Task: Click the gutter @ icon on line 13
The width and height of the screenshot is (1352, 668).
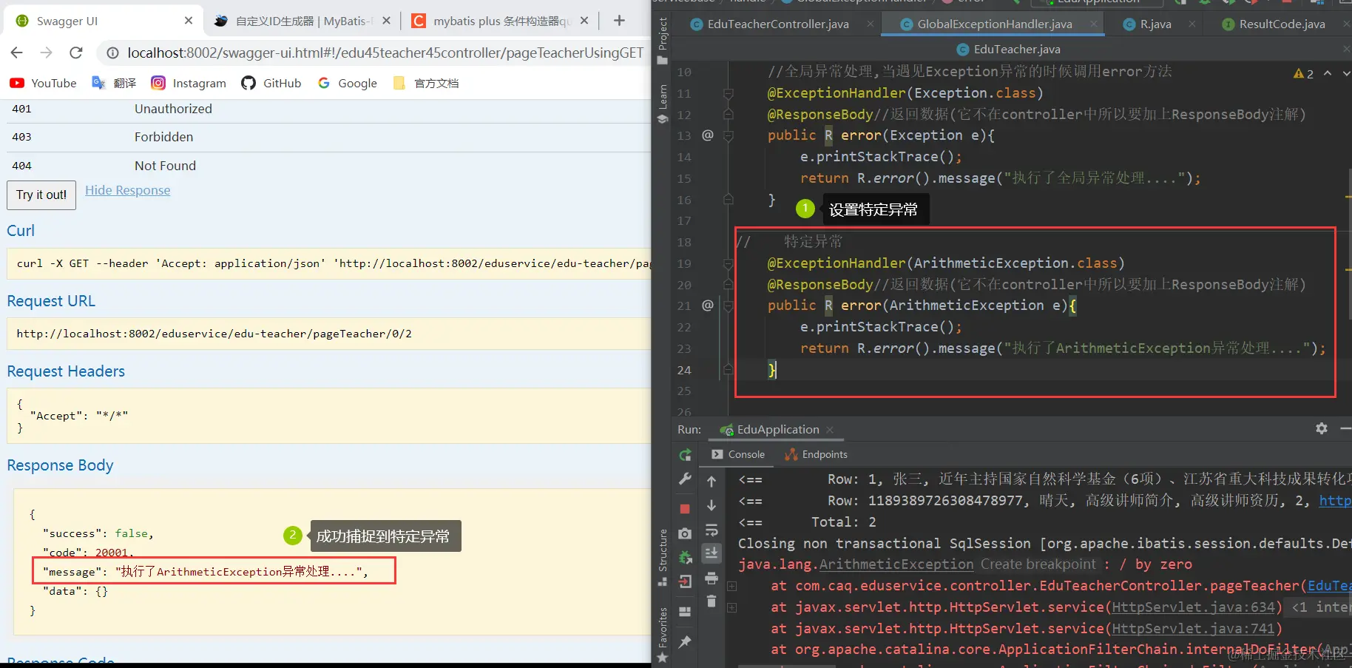Action: pyautogui.click(x=708, y=135)
